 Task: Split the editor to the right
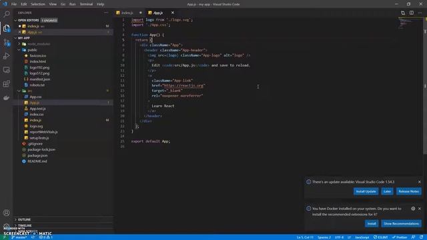coord(412,13)
